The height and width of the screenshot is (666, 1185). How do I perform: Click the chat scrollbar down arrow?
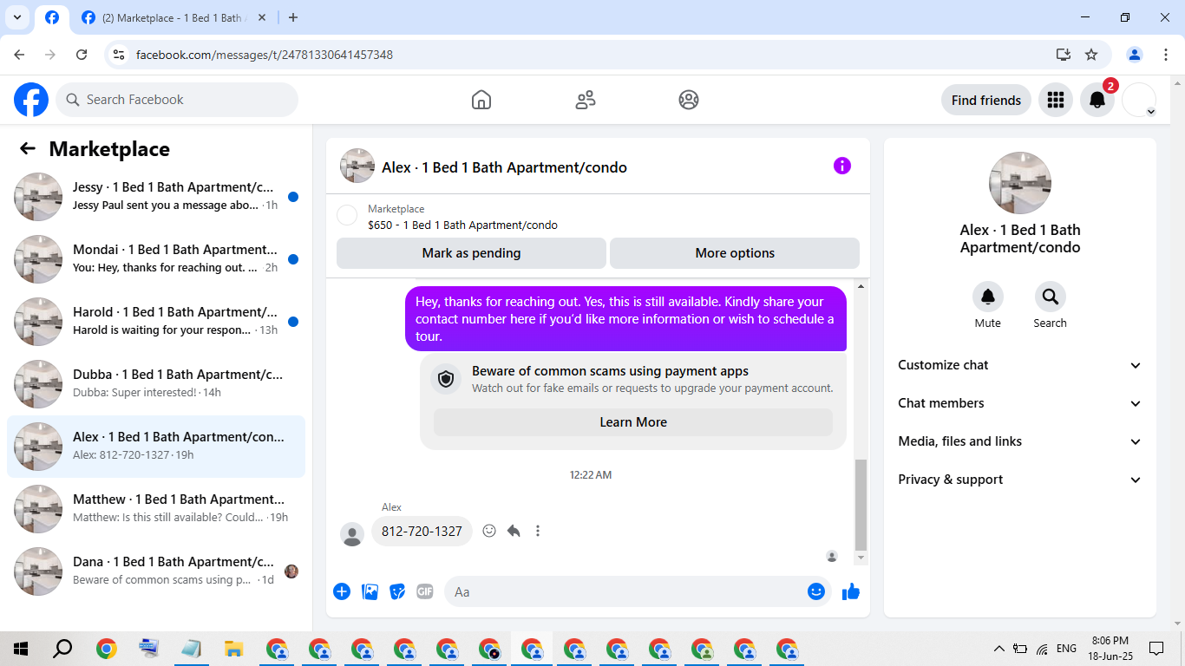tap(861, 557)
